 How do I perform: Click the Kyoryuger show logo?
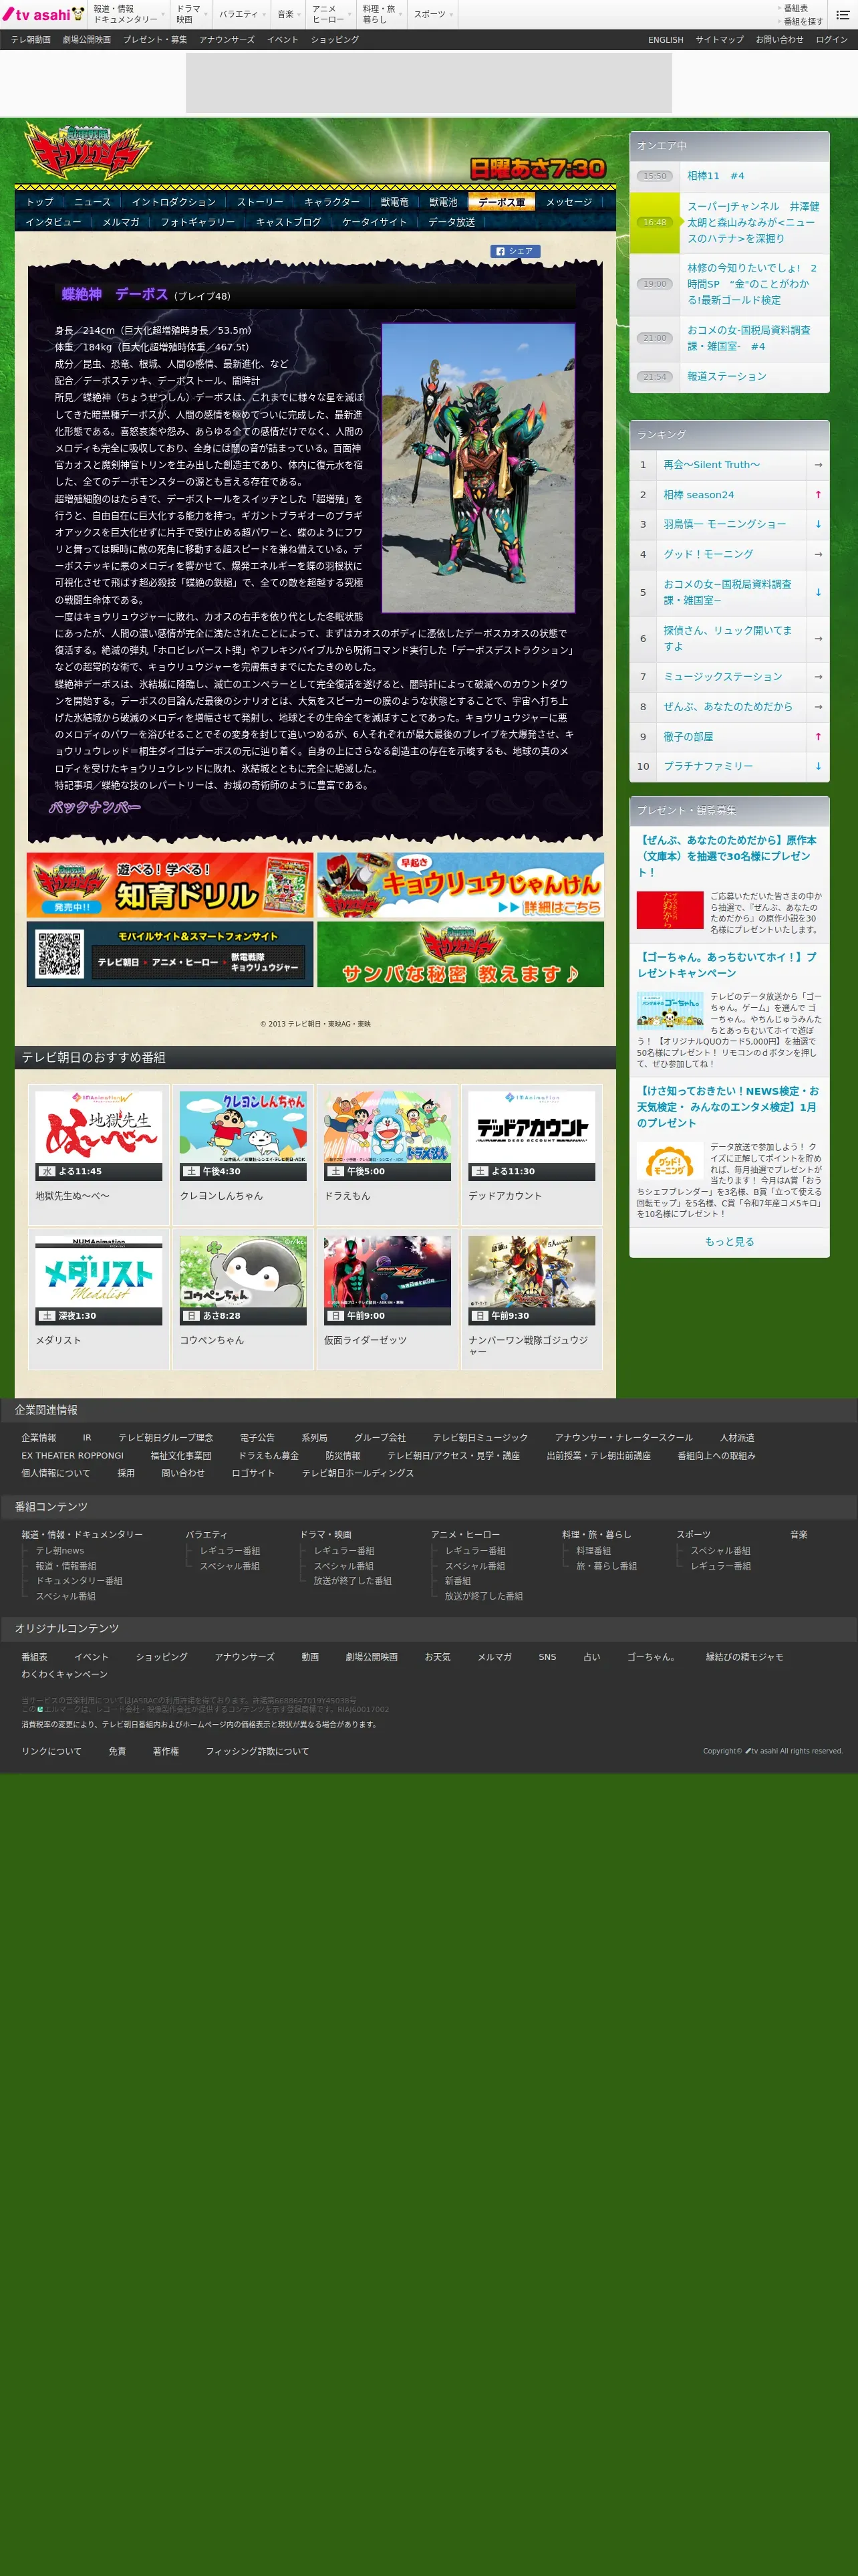tap(88, 151)
